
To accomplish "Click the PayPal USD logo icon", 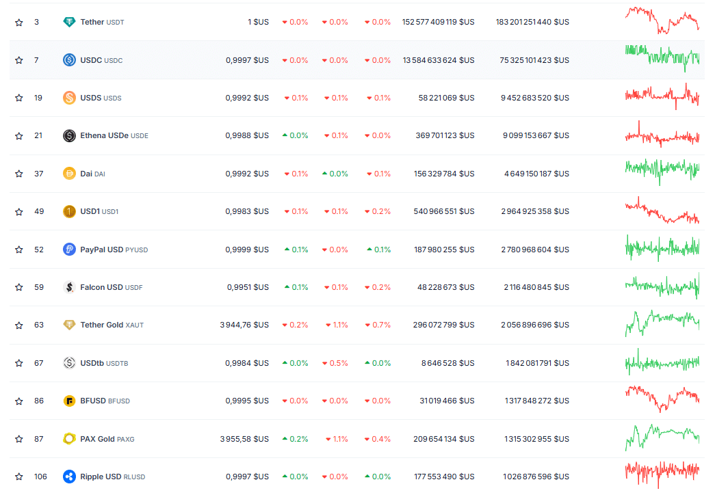I will [69, 250].
